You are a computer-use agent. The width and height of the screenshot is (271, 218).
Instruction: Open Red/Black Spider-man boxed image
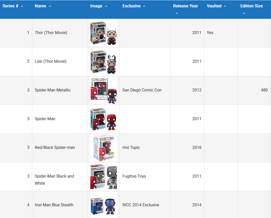[104, 148]
